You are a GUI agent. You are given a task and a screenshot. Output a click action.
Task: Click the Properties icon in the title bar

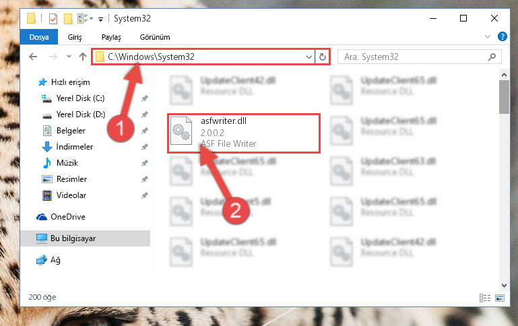[x=53, y=19]
